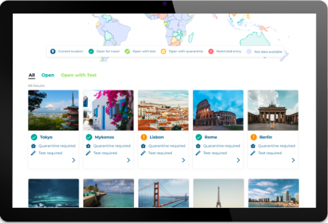This screenshot has height=223, width=328.
Task: Select the Open with Test tab
Action: [x=79, y=75]
